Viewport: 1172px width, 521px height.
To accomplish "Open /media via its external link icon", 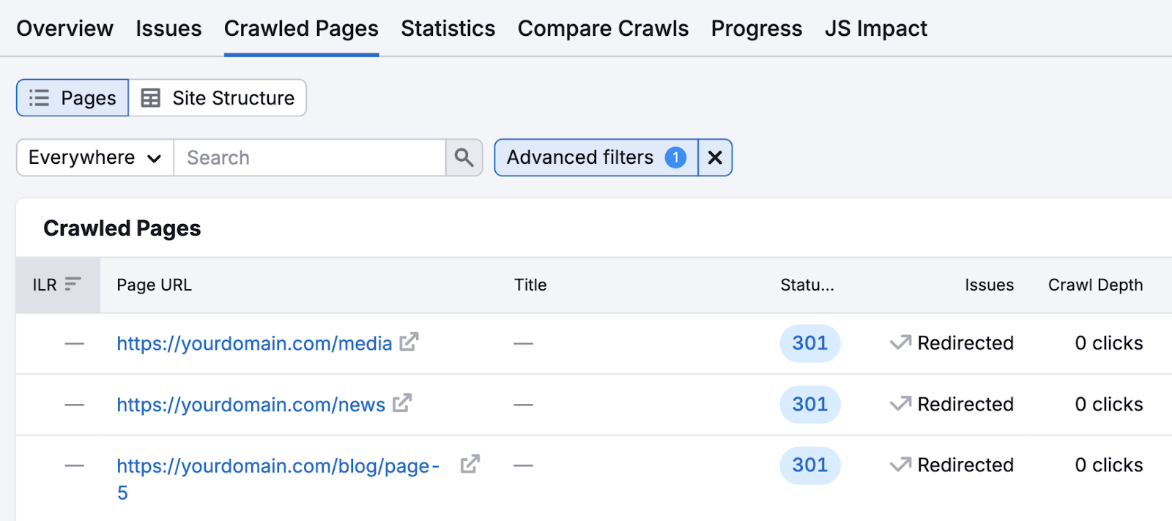I will click(x=410, y=341).
